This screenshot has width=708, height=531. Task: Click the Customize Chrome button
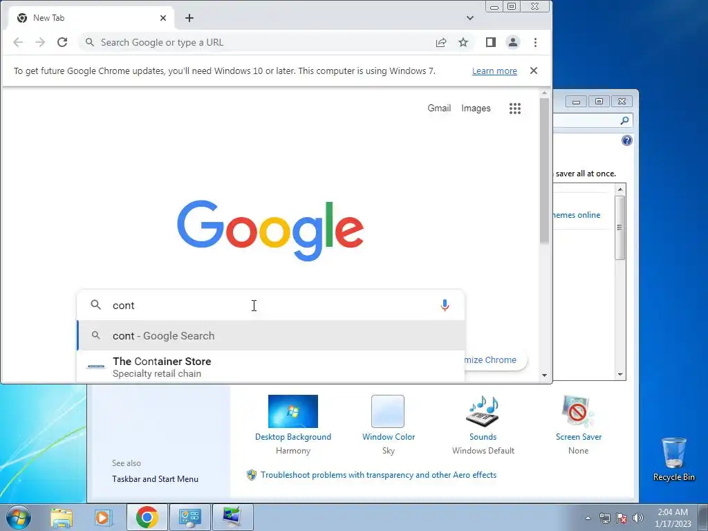tap(494, 360)
